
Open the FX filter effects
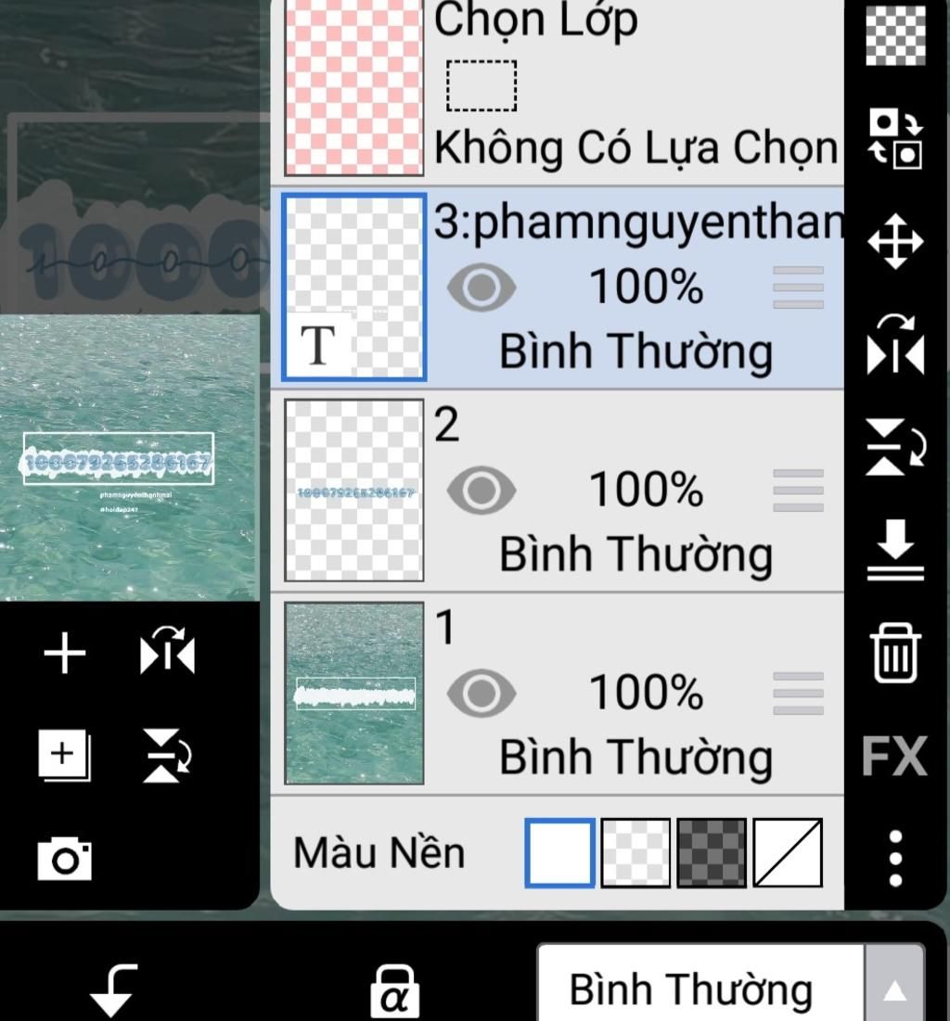(894, 756)
